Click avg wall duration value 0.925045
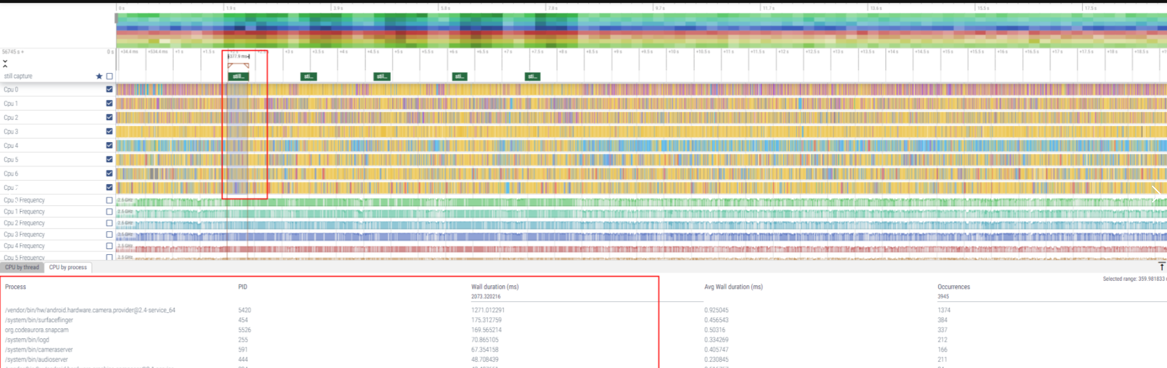This screenshot has width=1167, height=368. coord(716,310)
